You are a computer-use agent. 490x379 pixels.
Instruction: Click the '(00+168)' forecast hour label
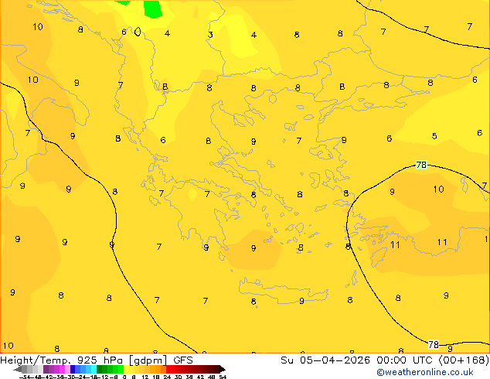pyautogui.click(x=464, y=360)
